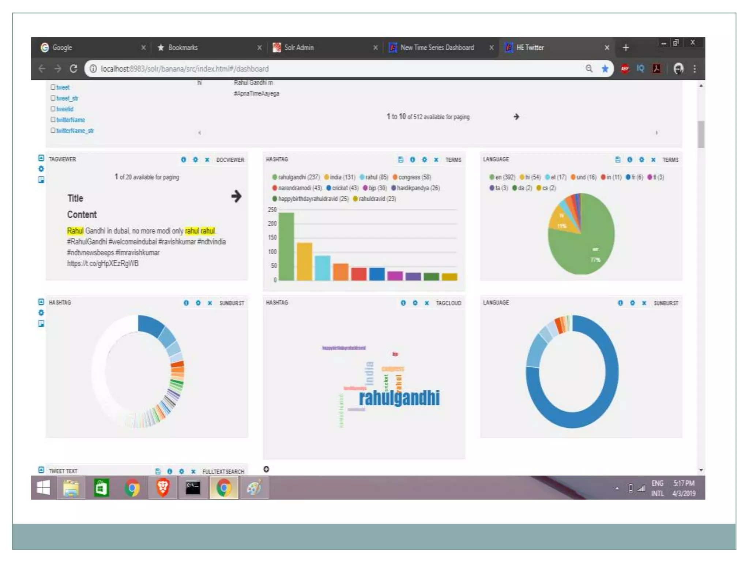Switch to New Time Series Dashboard tab
The height and width of the screenshot is (562, 749).
437,48
